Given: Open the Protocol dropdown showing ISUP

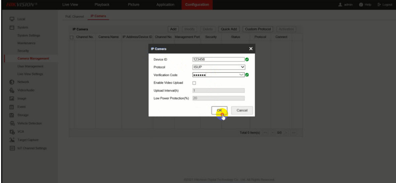Looking at the screenshot, I should point(219,67).
